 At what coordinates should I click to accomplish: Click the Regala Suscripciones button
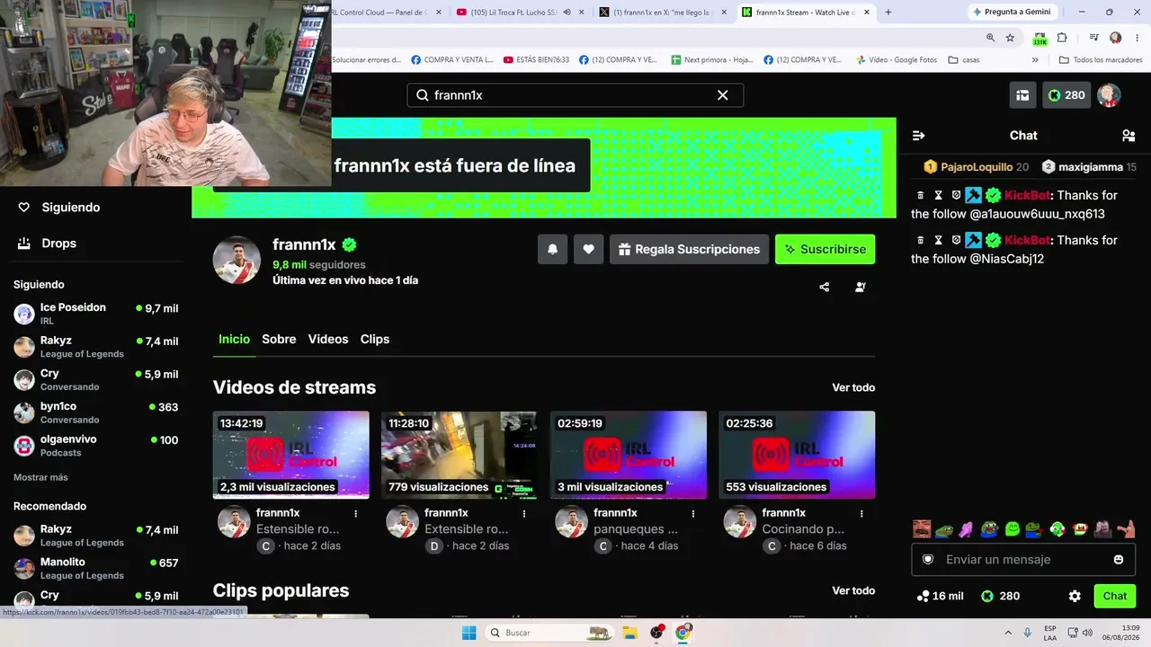689,249
